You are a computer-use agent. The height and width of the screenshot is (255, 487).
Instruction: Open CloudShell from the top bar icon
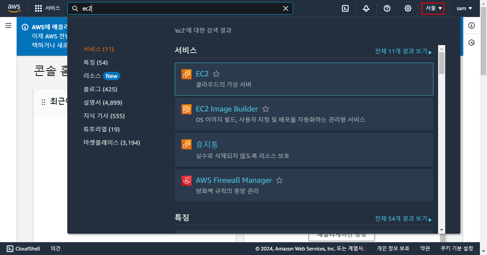click(x=345, y=8)
